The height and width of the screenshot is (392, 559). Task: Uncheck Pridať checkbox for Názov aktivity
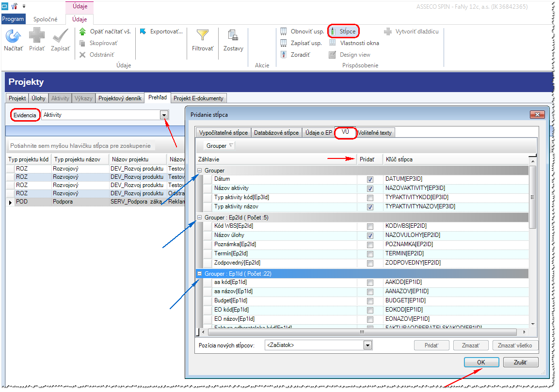click(370, 188)
